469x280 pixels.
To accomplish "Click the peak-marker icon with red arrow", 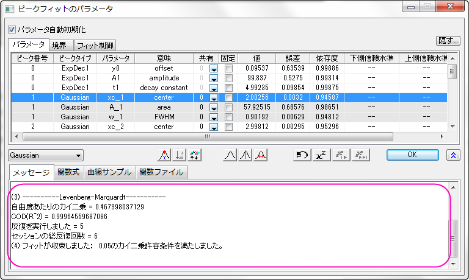I will tap(164, 155).
